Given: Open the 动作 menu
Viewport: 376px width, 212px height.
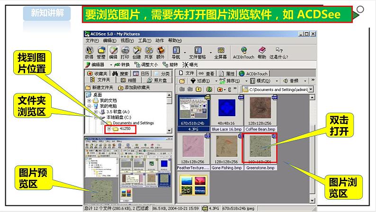Looking at the screenshot, I should (160, 41).
